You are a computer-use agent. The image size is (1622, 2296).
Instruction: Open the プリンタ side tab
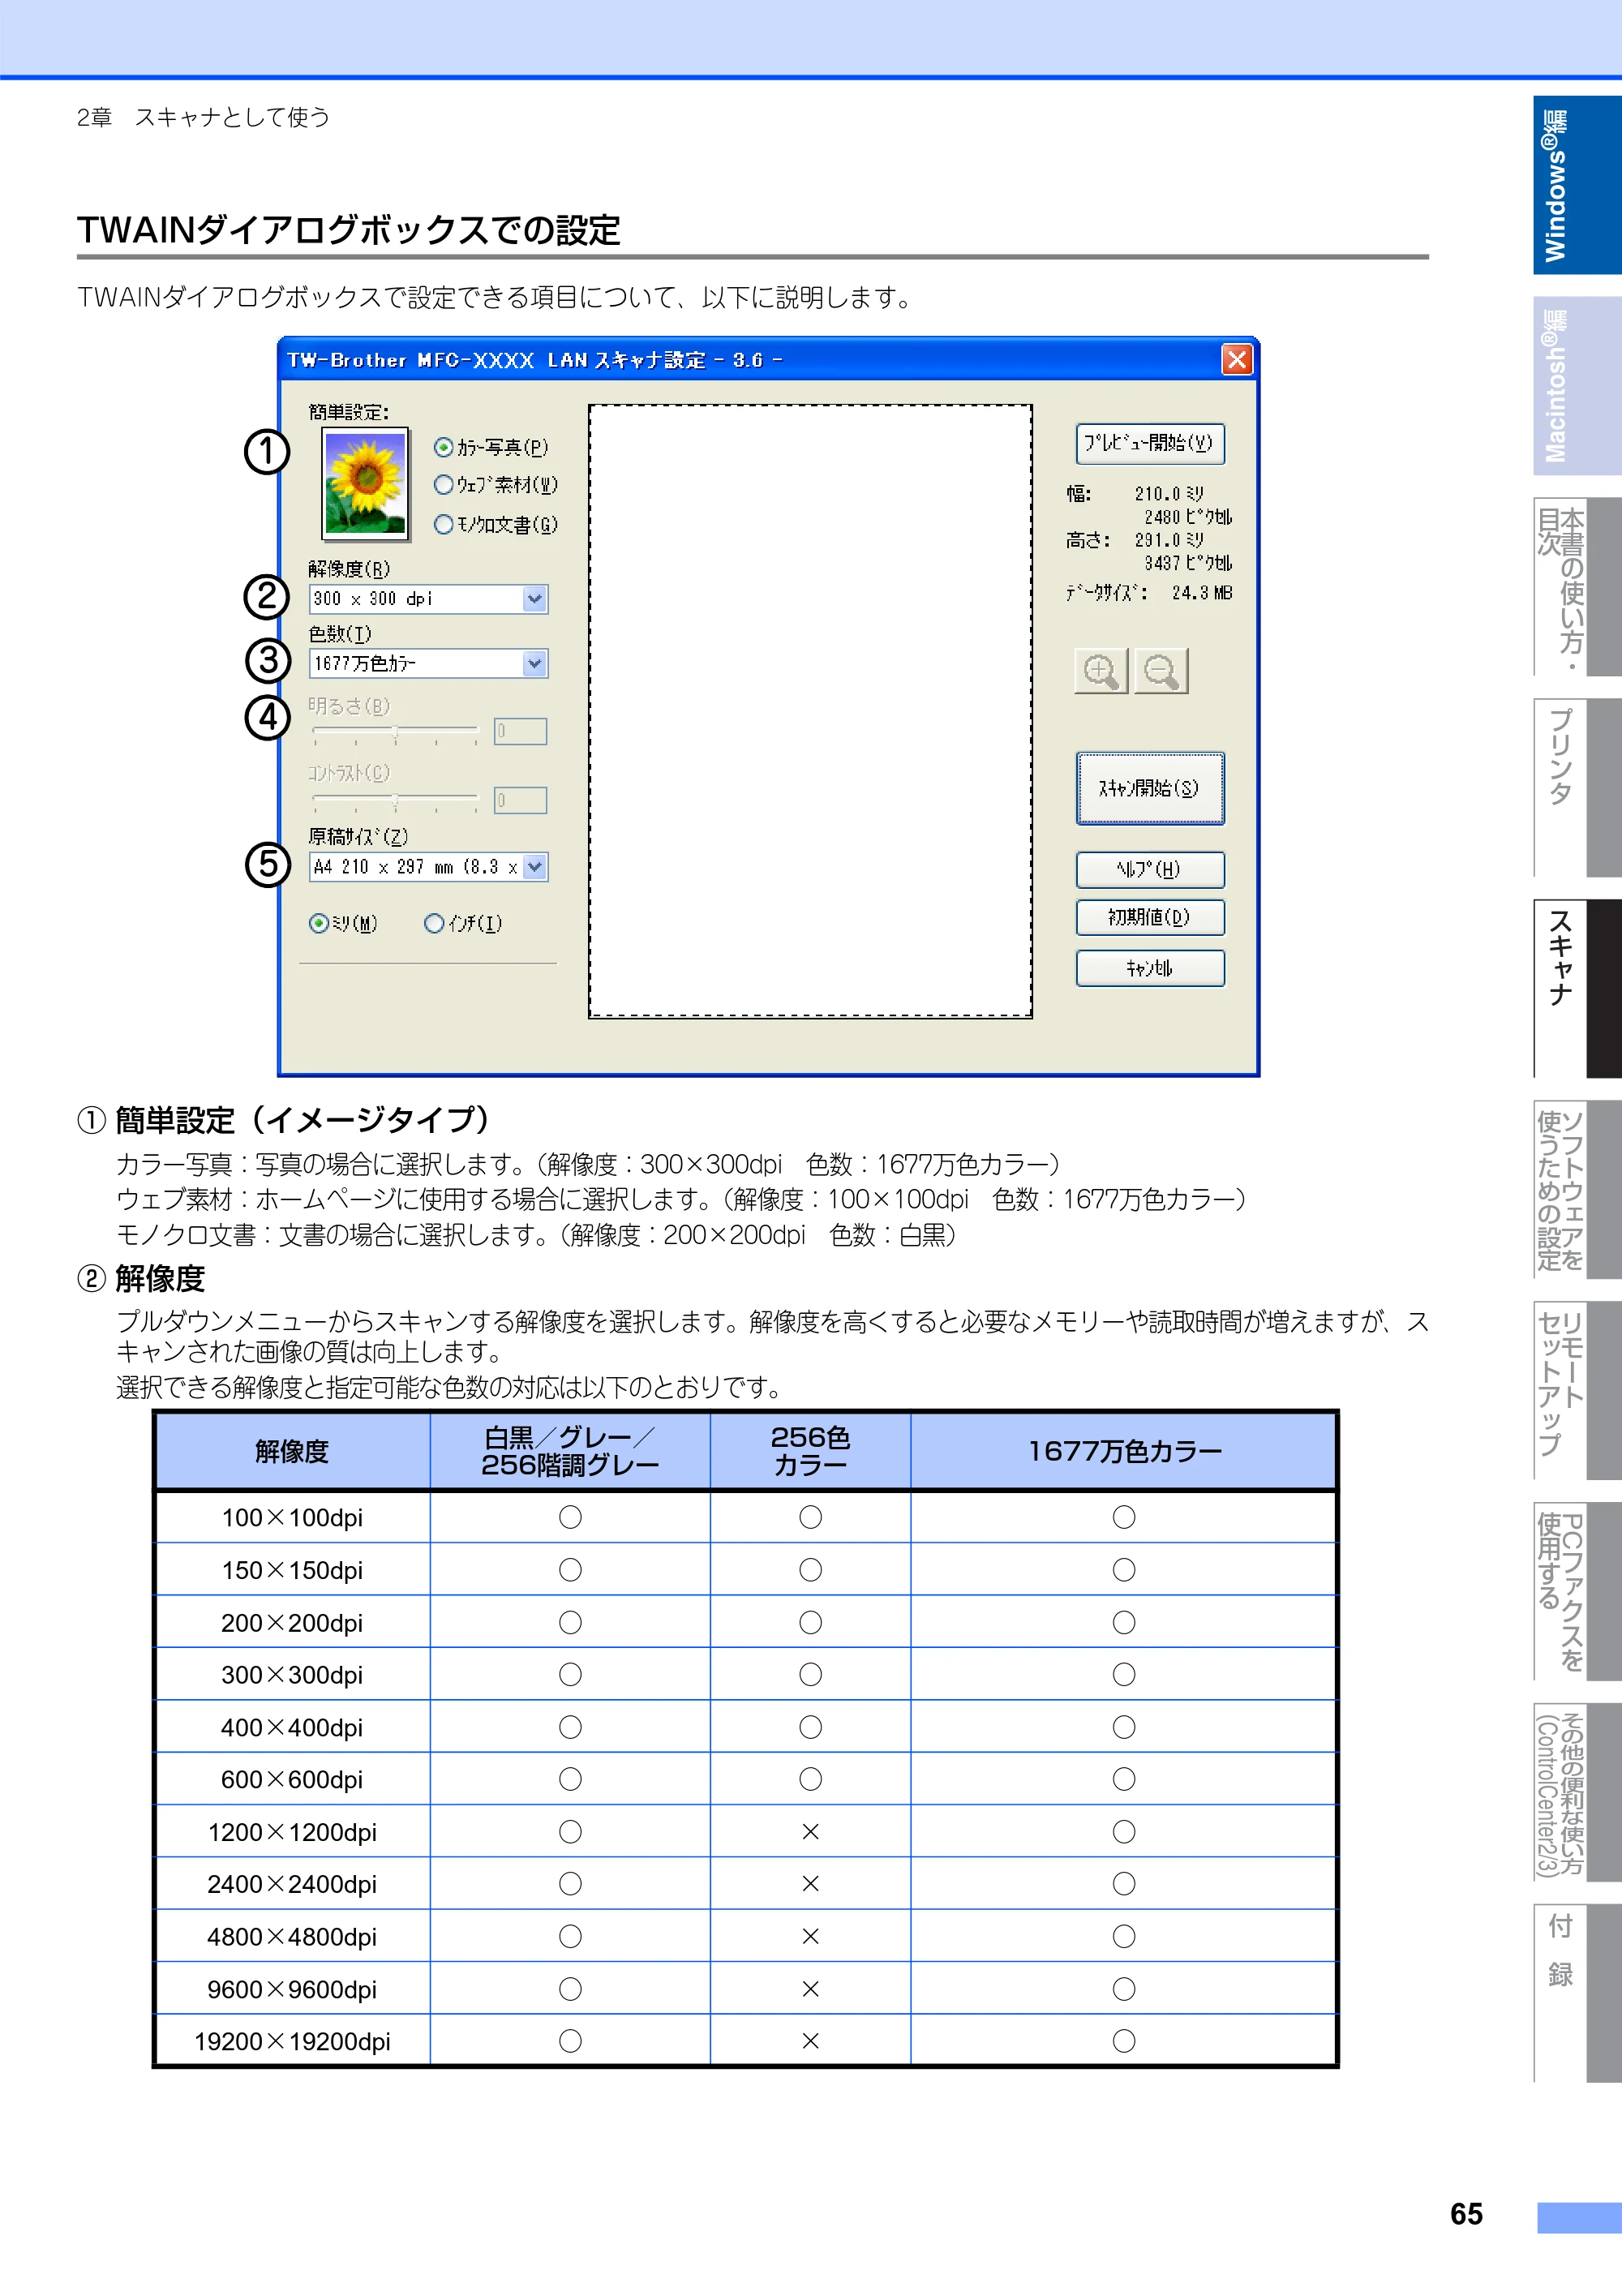click(1577, 788)
